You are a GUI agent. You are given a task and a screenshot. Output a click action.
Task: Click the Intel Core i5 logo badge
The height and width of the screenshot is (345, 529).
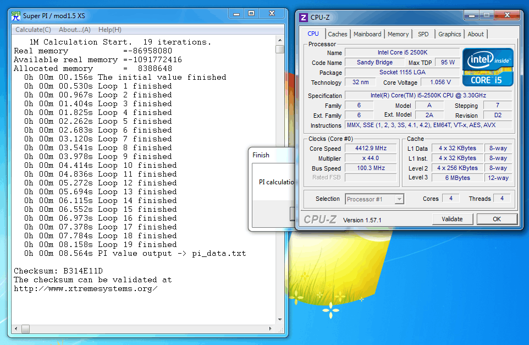(x=488, y=67)
